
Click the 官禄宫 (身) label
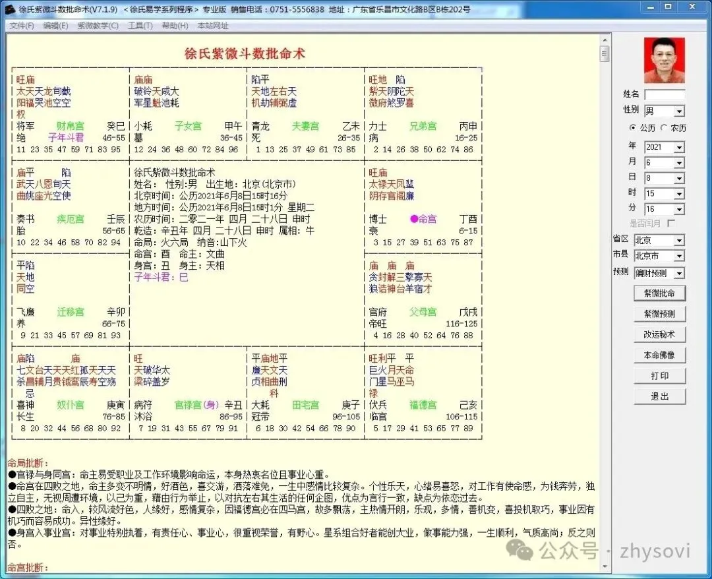196,405
